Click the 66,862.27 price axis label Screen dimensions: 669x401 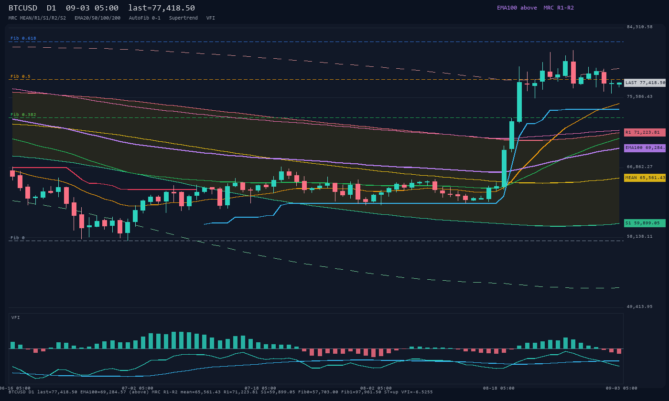(639, 167)
